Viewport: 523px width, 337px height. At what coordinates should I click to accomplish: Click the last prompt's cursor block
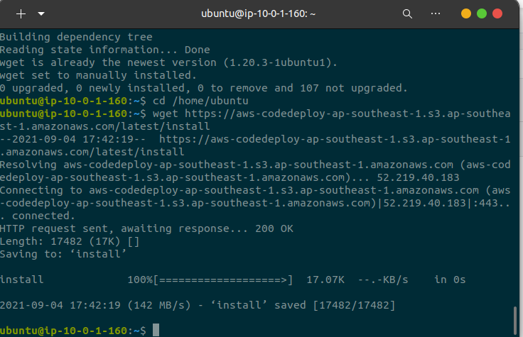pyautogui.click(x=156, y=330)
